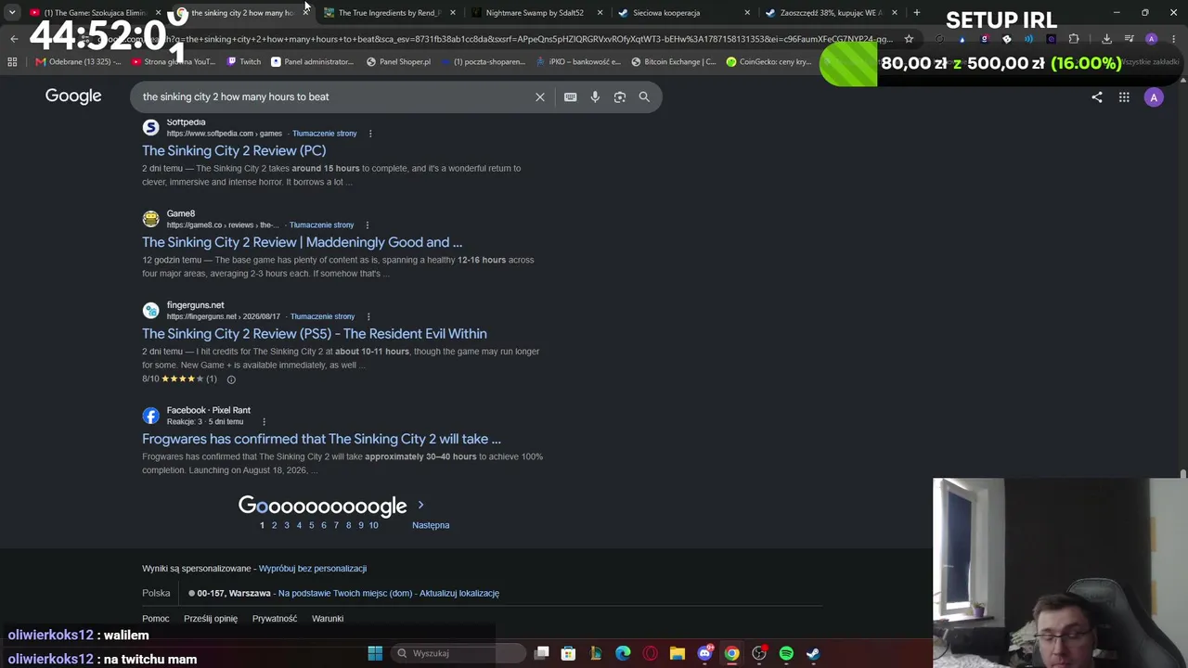Clear the Google search box text

(540, 96)
